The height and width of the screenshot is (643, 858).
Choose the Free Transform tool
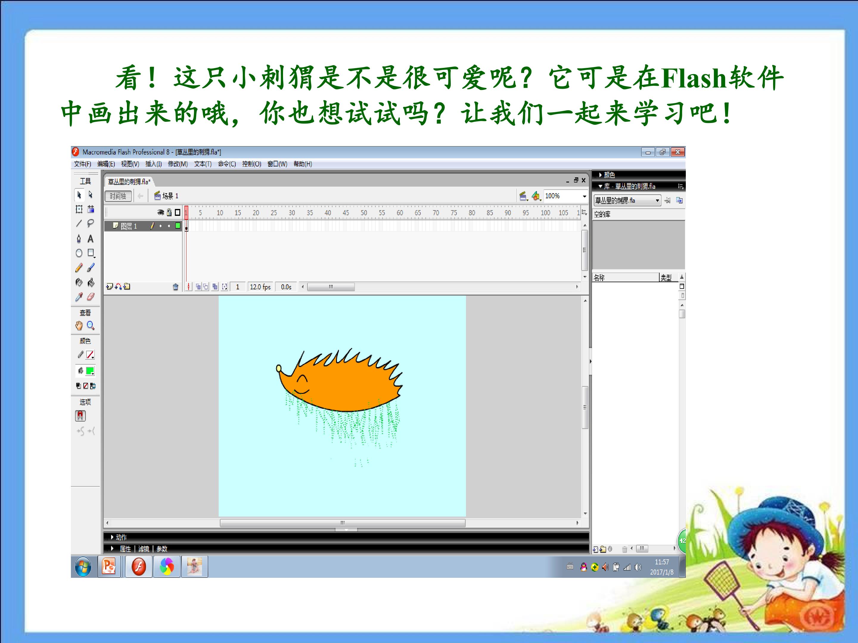[79, 209]
